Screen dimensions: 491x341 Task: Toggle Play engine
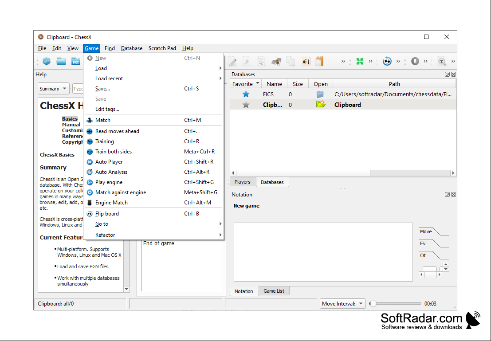point(154,182)
